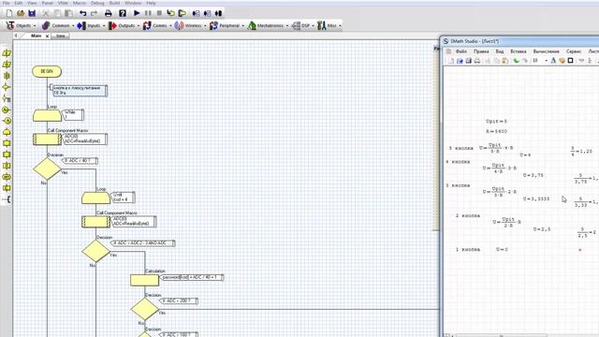Create a new Flowcode flowchart file
The height and width of the screenshot is (337, 599).
9,13
